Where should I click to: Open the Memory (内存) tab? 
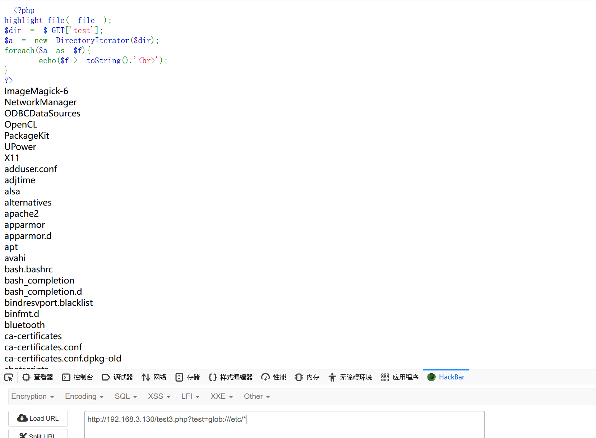coord(307,377)
